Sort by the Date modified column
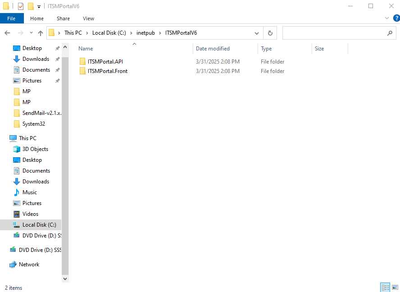Image resolution: width=400 pixels, height=292 pixels. tap(213, 49)
